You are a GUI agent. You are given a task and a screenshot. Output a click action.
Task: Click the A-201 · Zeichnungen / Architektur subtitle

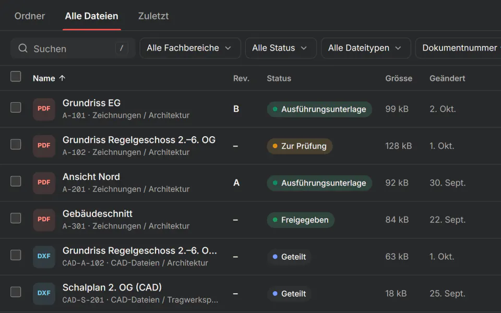[126, 189]
